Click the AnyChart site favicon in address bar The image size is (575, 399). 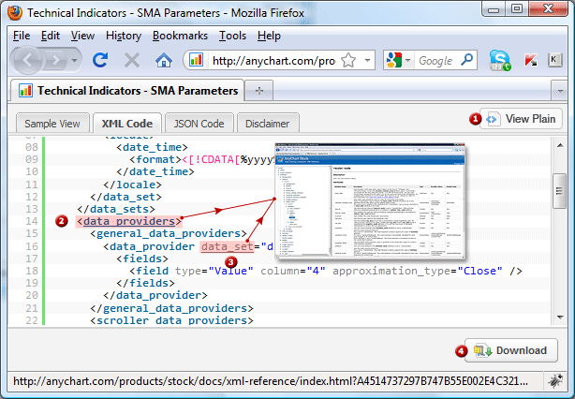click(197, 60)
